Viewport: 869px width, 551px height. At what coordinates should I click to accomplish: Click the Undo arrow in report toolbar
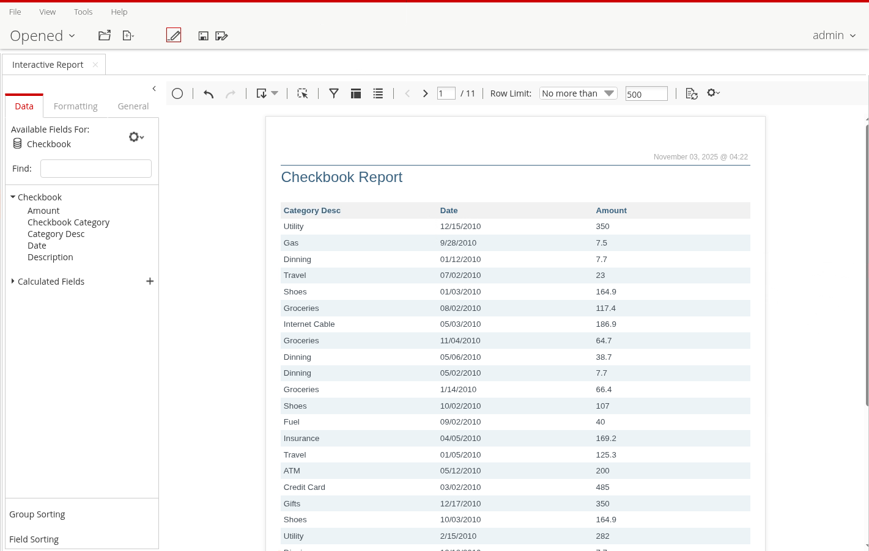209,93
